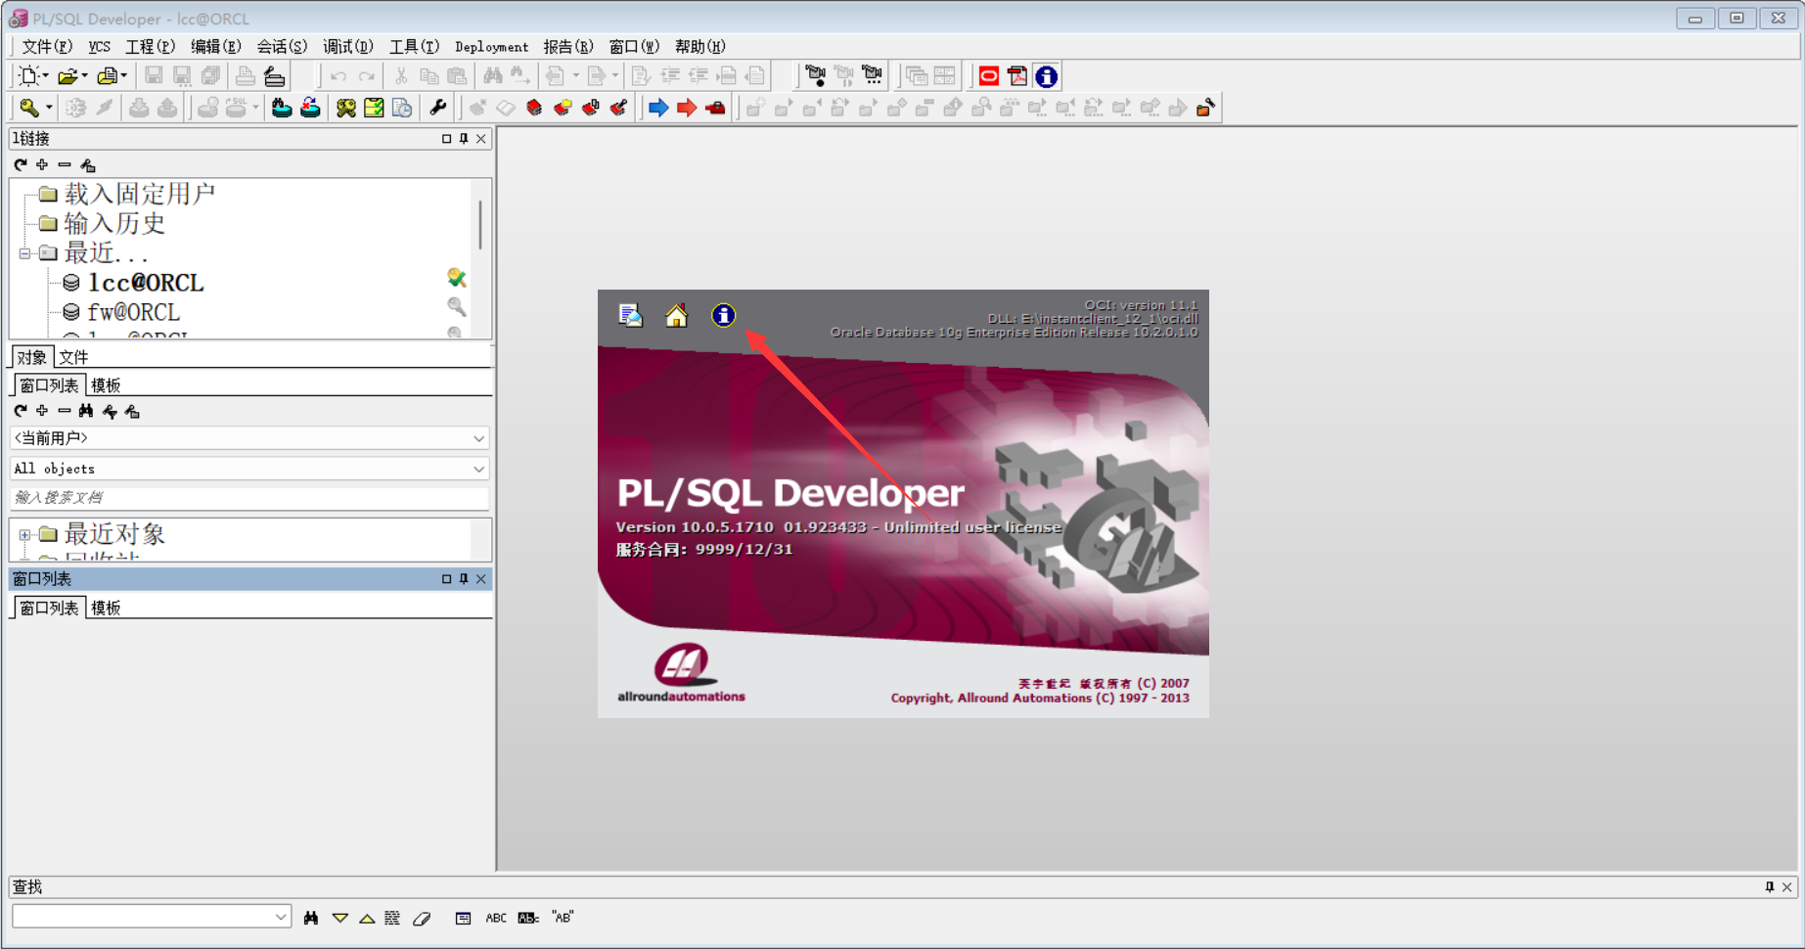
Task: Click the 输入搜索文档 search field
Action: (249, 498)
